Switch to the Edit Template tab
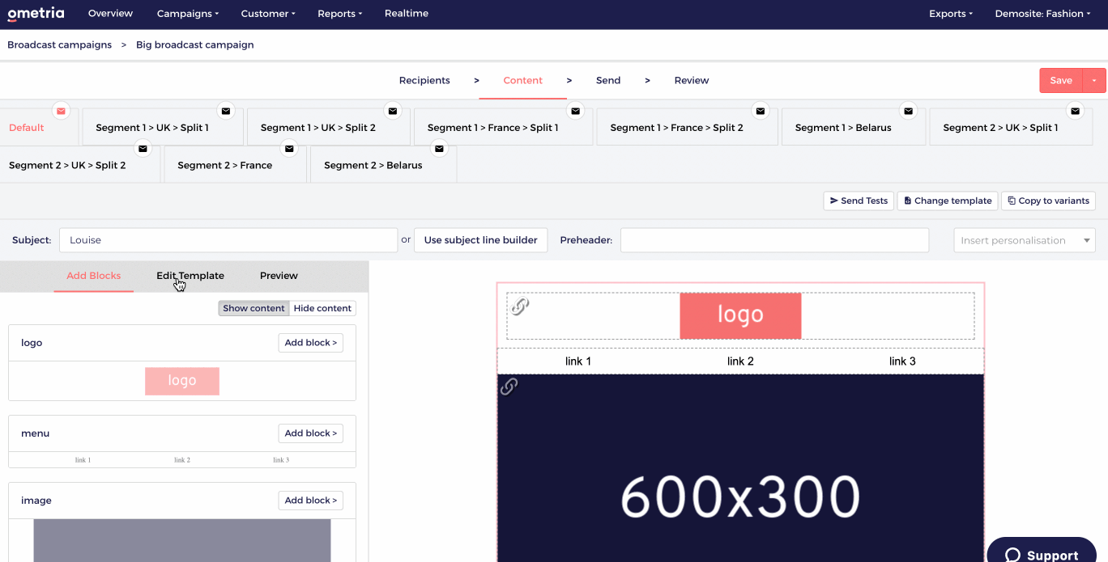Viewport: 1108px width, 562px height. pyautogui.click(x=190, y=276)
